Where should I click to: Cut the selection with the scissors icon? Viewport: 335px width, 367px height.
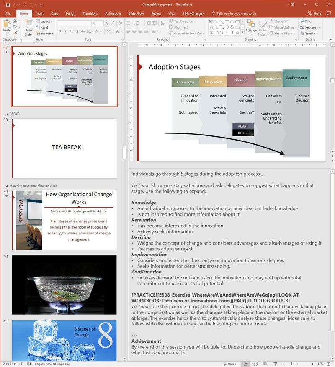click(x=15, y=21)
